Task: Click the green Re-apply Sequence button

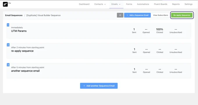Action: click(x=182, y=15)
